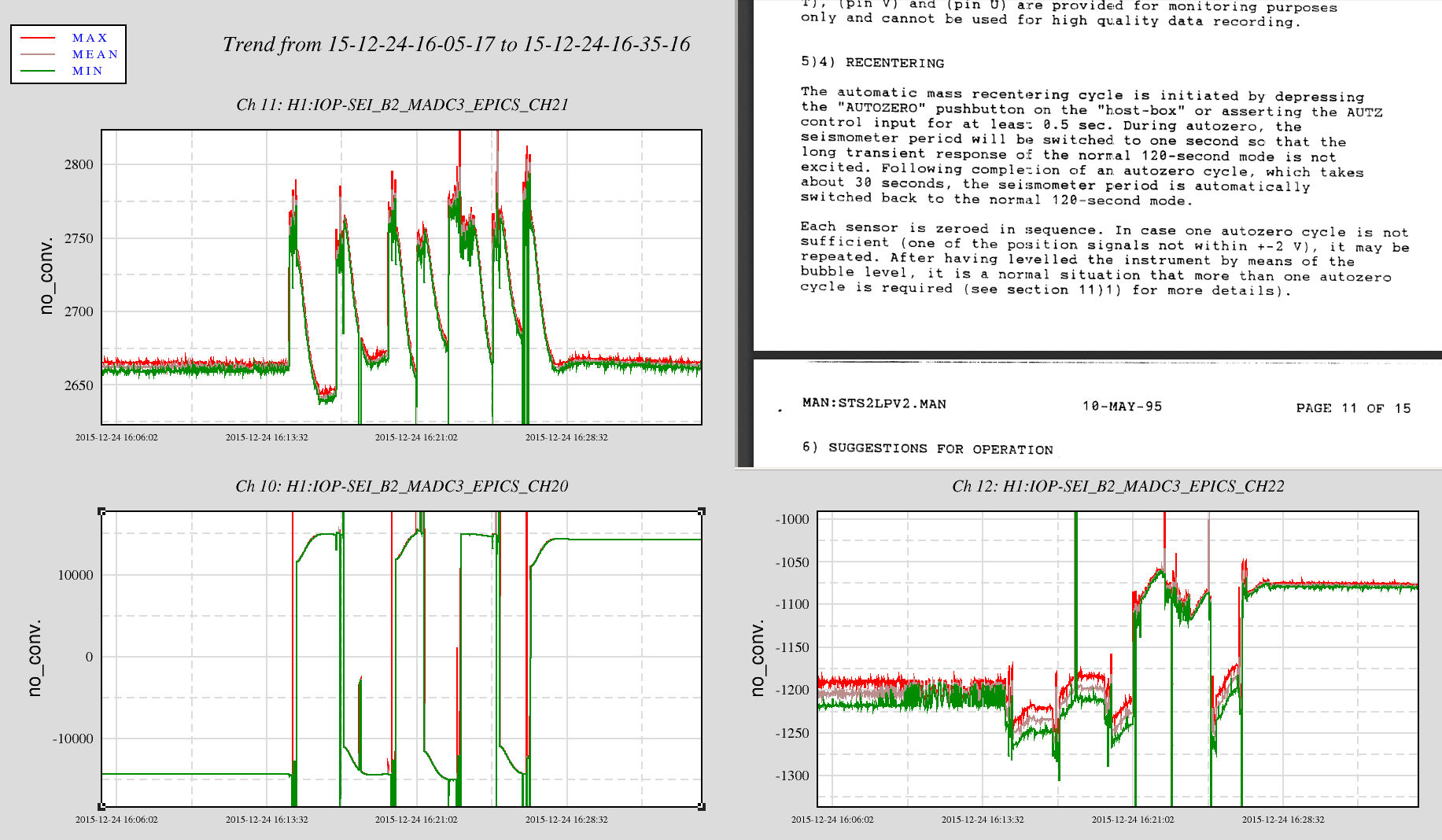Click the 'Trend from' main title text
The height and width of the screenshot is (840, 1442).
click(x=455, y=44)
